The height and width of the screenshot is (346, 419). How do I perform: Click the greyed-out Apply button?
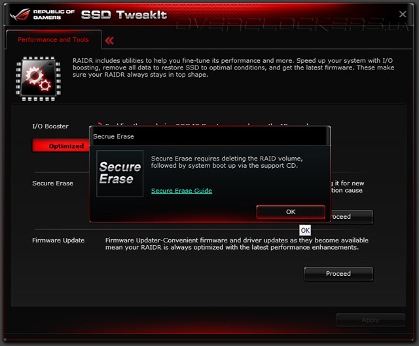tap(371, 320)
